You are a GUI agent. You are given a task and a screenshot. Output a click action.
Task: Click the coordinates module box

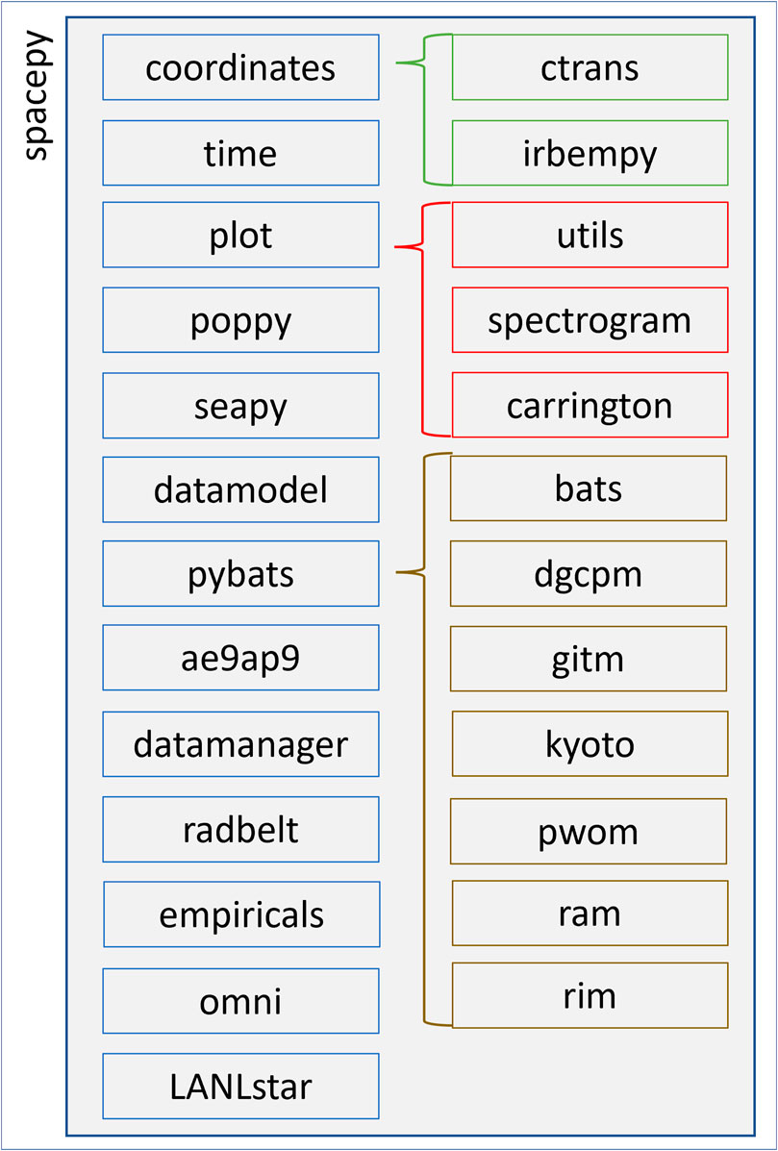click(x=240, y=67)
